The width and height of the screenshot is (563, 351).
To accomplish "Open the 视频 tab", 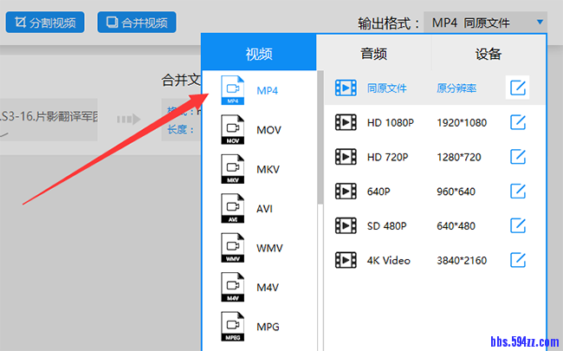I will [259, 54].
